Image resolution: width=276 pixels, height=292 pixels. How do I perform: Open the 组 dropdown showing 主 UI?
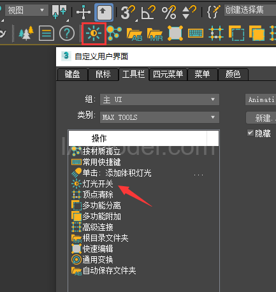pos(159,99)
